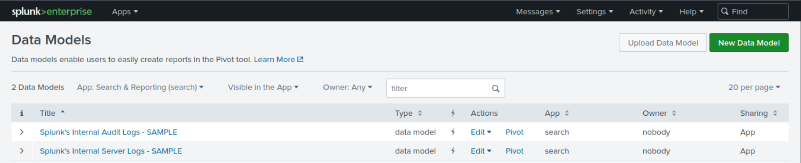Click the magnifier icon in the Find box
The image size is (801, 163).
point(725,11)
